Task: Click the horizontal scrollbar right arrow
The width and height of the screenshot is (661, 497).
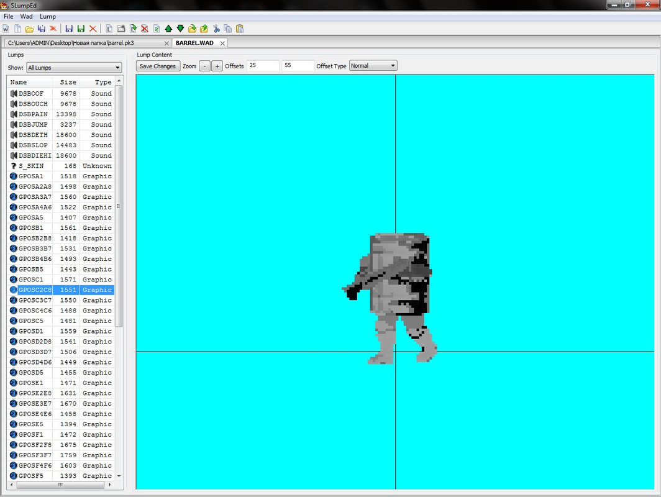Action: pyautogui.click(x=110, y=485)
